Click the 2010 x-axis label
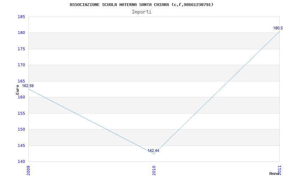Screen dimensions: 283x177 coord(154,170)
